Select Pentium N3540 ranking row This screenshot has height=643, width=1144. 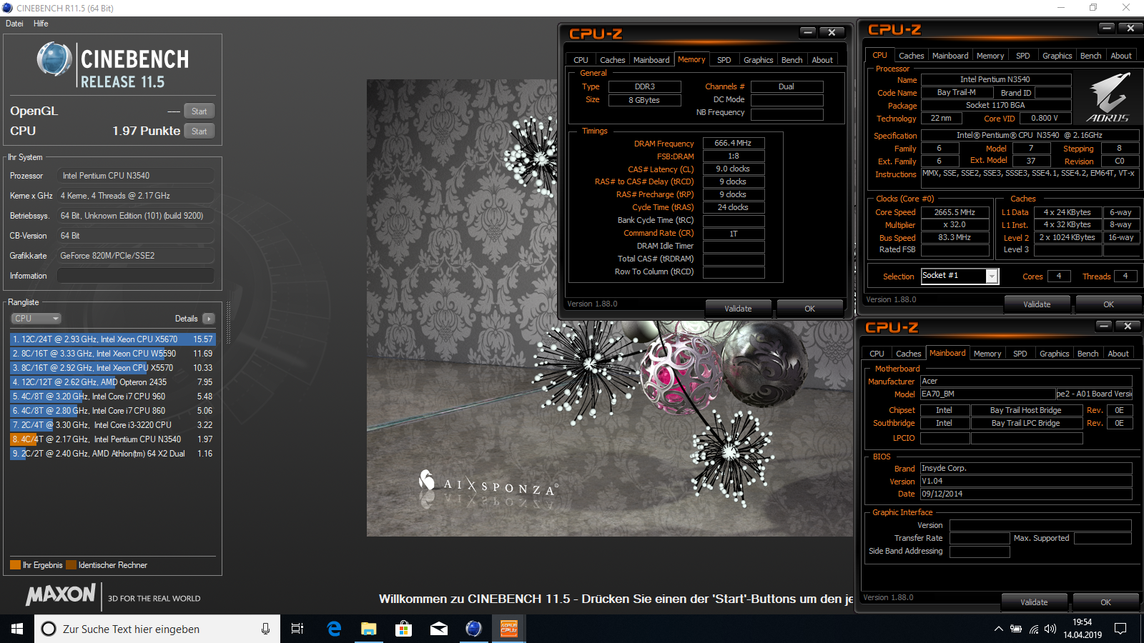coord(112,439)
